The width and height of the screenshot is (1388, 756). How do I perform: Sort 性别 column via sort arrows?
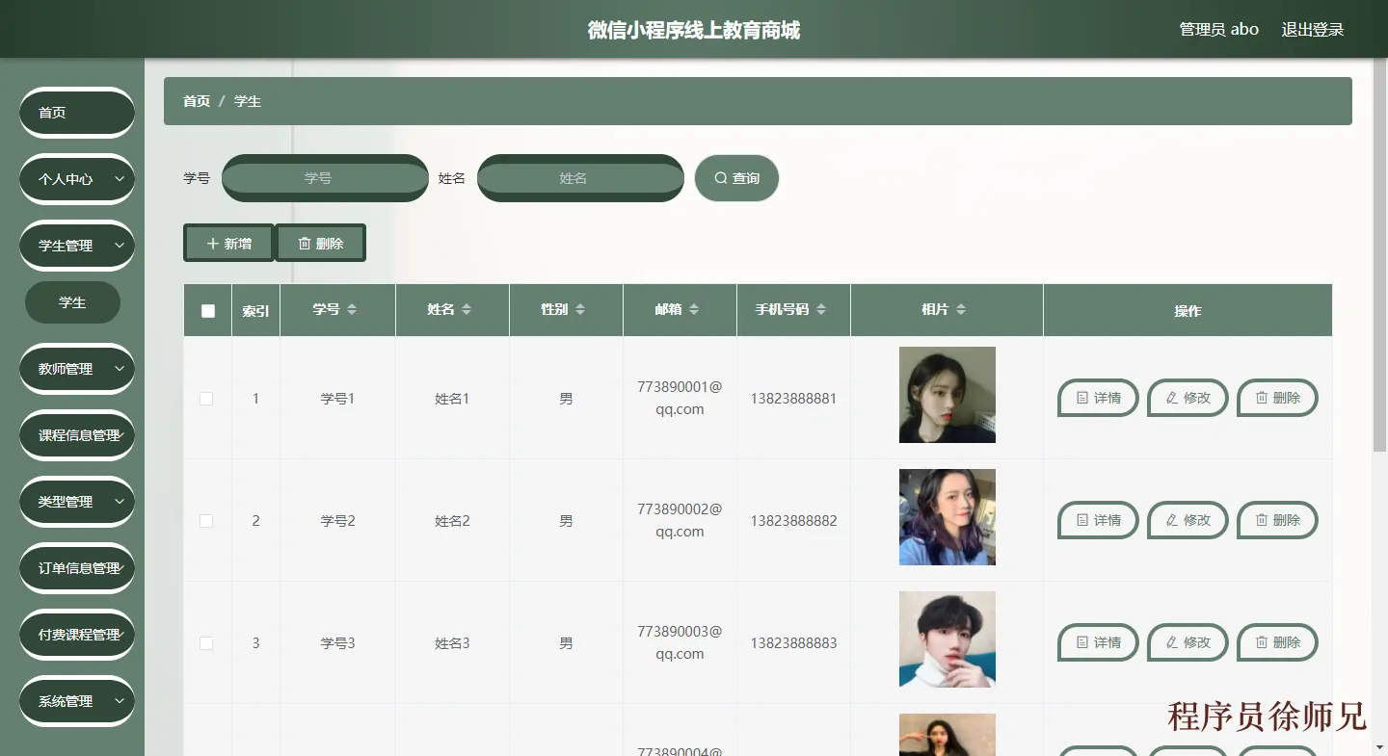click(580, 309)
